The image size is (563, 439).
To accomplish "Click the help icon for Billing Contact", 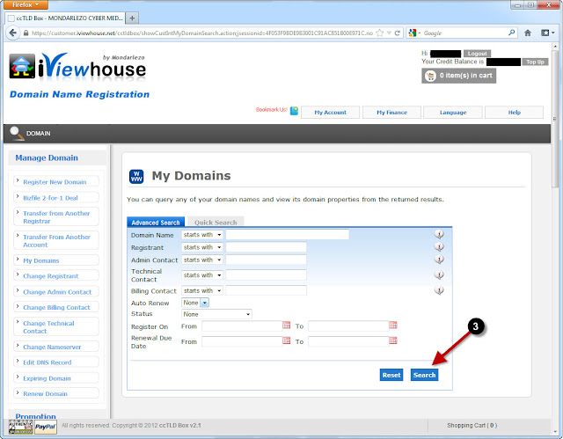I will [439, 290].
